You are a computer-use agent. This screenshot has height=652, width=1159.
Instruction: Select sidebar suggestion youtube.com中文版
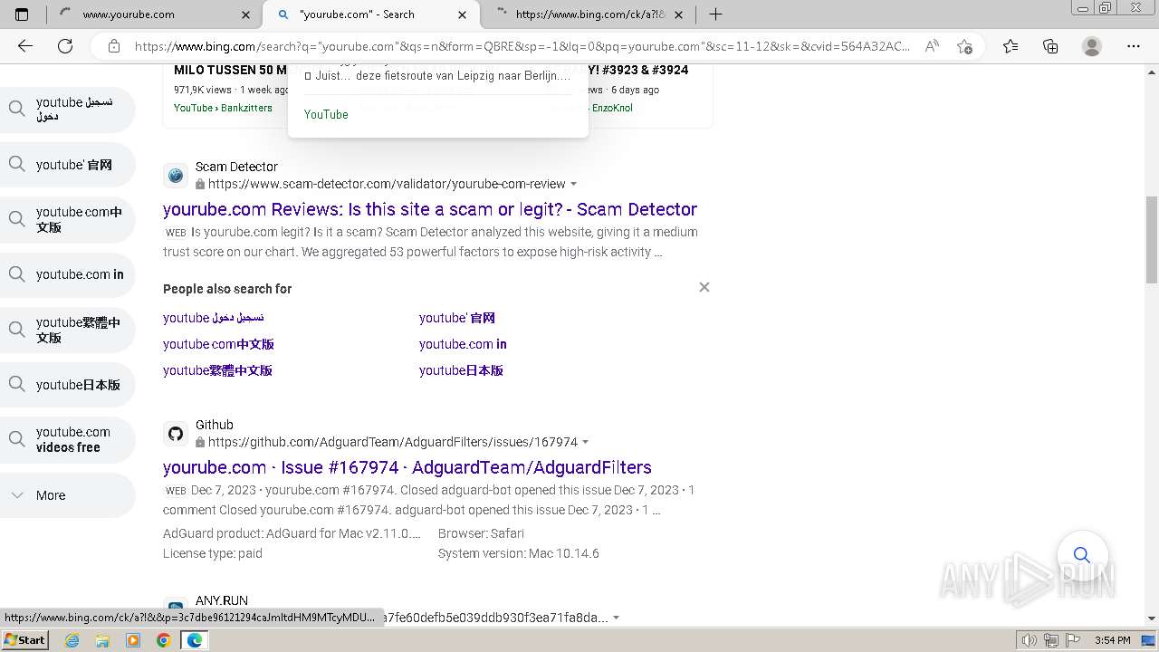(x=68, y=220)
